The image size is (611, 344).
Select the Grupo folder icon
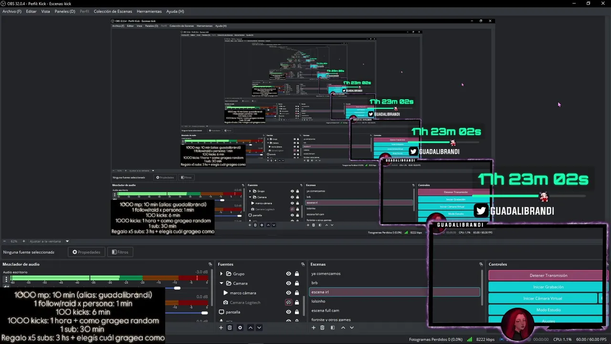pyautogui.click(x=229, y=274)
